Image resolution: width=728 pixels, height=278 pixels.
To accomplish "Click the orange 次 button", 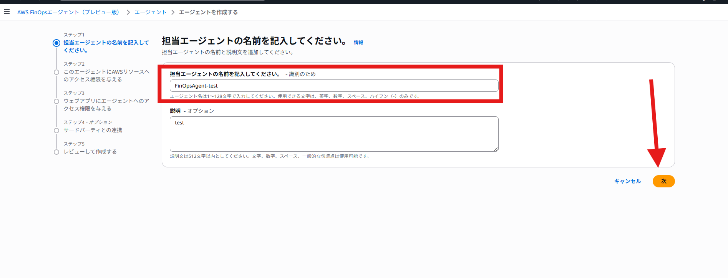I will 663,181.
